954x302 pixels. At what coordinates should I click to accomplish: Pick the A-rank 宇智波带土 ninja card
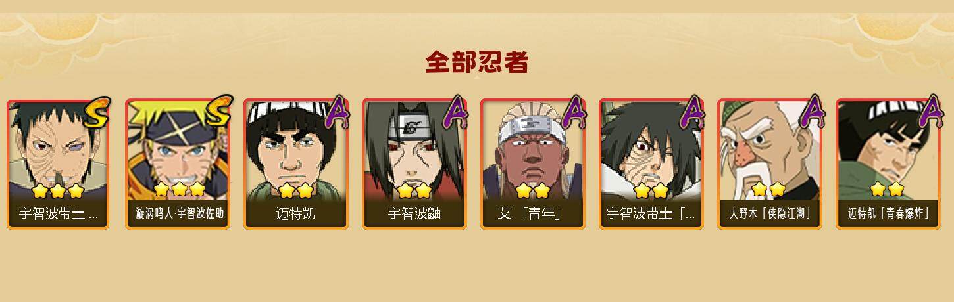pyautogui.click(x=651, y=164)
